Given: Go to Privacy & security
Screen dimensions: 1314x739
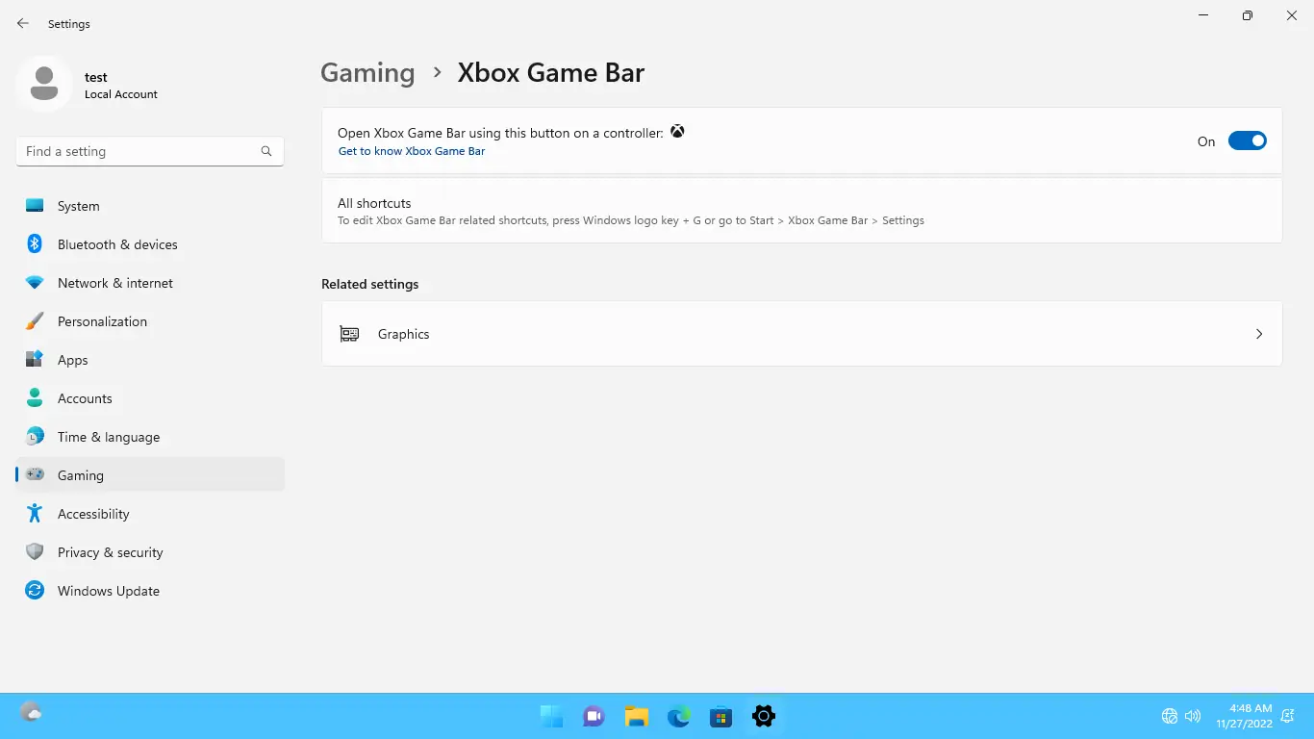Looking at the screenshot, I should click(x=150, y=552).
